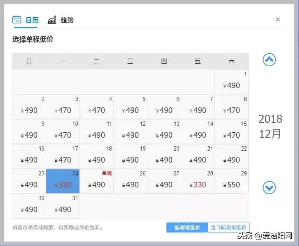Select December 6 priced ¥490
Screen dimensions: 299x246
point(164,107)
